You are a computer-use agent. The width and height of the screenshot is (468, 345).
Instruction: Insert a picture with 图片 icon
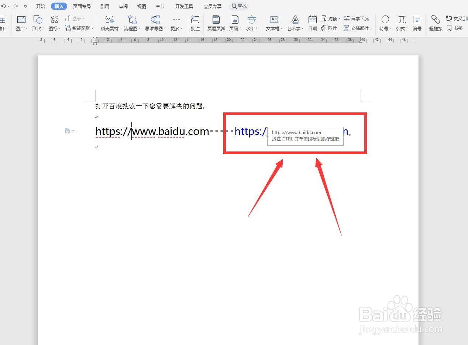(21, 20)
